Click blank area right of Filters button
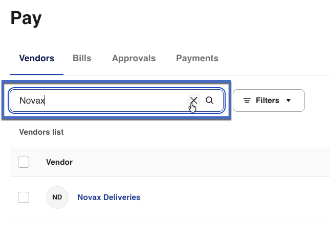Image resolution: width=330 pixels, height=227 pixels. pos(317,100)
